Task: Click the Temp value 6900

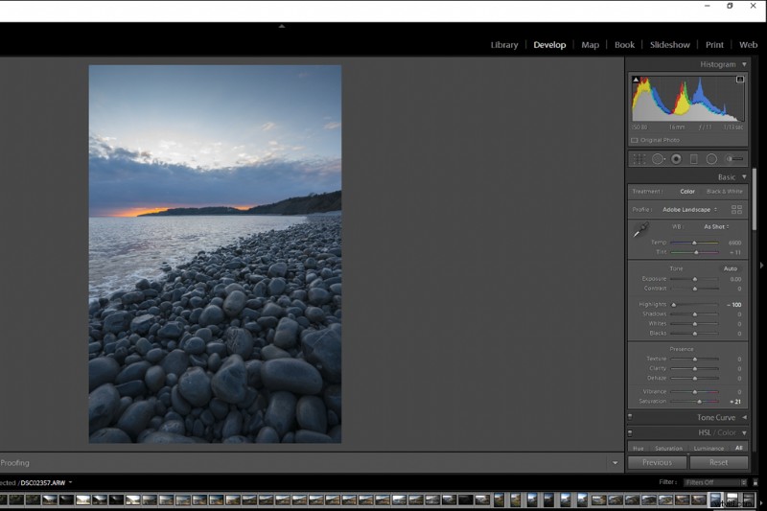Action: point(734,243)
